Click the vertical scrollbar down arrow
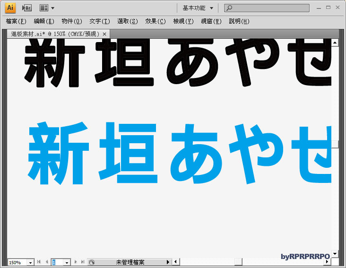Viewport: 346px width, 268px height. pyautogui.click(x=335, y=254)
